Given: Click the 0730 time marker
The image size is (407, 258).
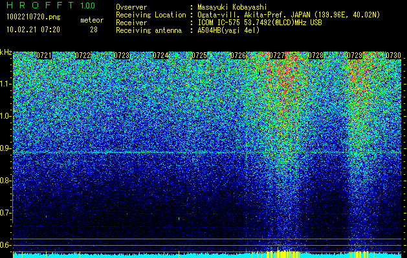Looking at the screenshot, I should pos(393,55).
